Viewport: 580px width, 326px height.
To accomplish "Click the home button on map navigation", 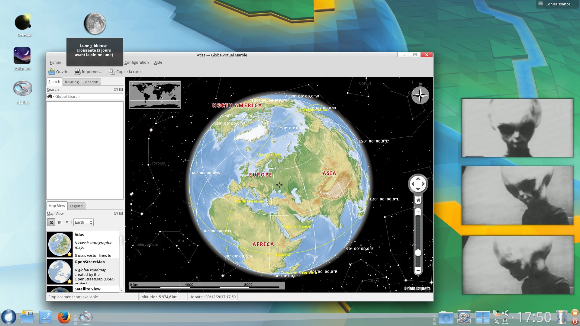I will coord(418,200).
